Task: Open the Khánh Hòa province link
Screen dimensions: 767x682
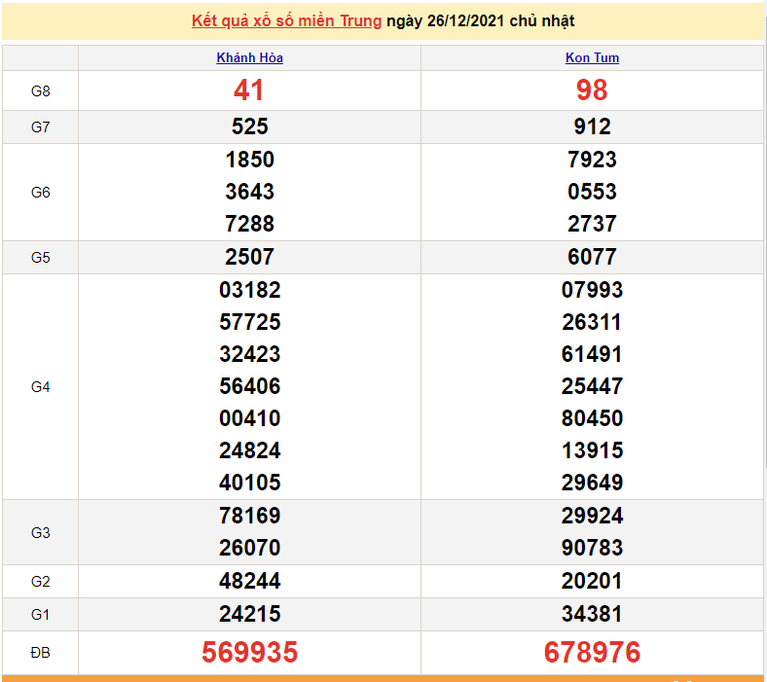Action: click(x=249, y=57)
